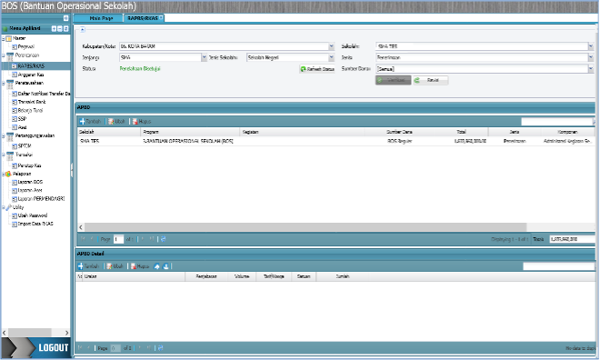Click the Verifikasi button
The height and width of the screenshot is (360, 600).
coord(393,80)
